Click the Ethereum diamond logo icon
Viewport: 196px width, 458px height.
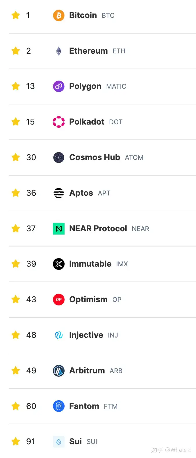(59, 51)
